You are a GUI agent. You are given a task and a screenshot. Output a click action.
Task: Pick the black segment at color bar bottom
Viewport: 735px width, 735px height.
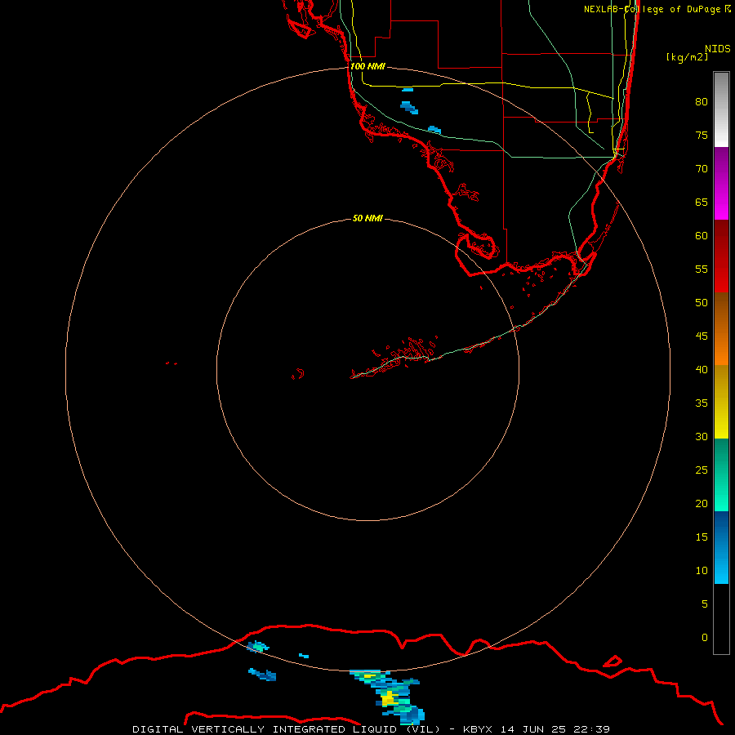tap(721, 619)
